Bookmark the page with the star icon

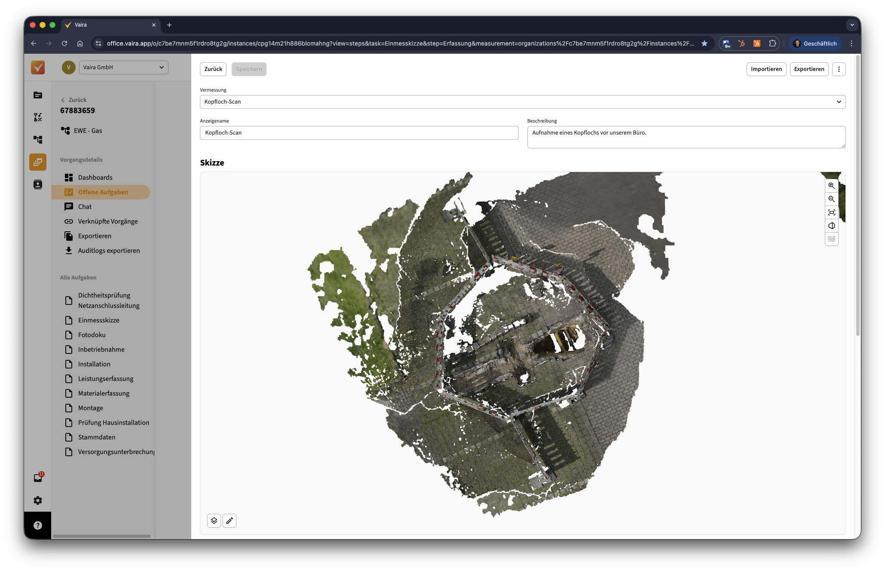704,43
